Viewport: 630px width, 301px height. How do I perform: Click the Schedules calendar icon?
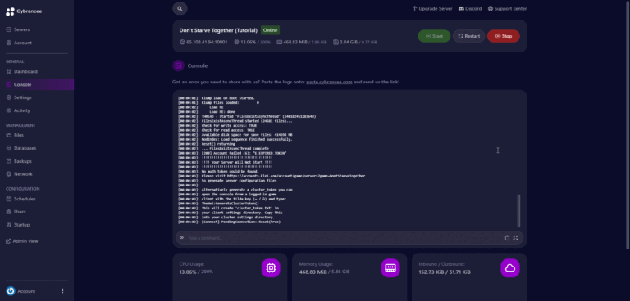pyautogui.click(x=9, y=199)
